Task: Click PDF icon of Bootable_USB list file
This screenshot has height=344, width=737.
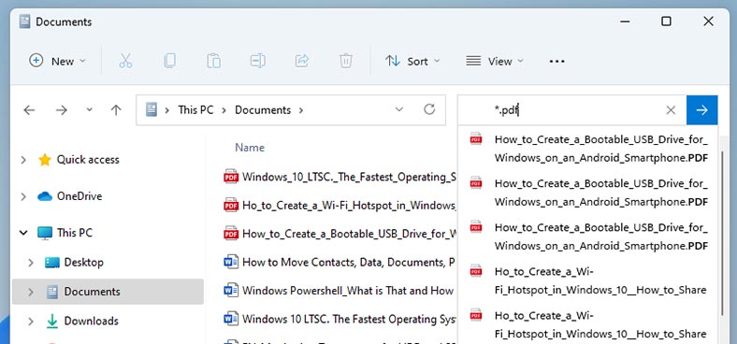Action: click(x=231, y=233)
